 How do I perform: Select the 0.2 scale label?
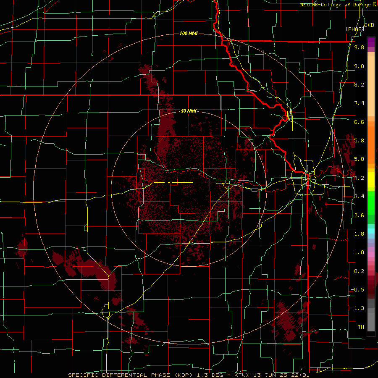(x=359, y=271)
